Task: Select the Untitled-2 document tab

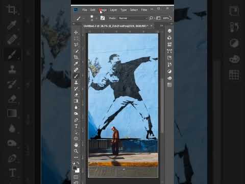Action: (x=115, y=26)
